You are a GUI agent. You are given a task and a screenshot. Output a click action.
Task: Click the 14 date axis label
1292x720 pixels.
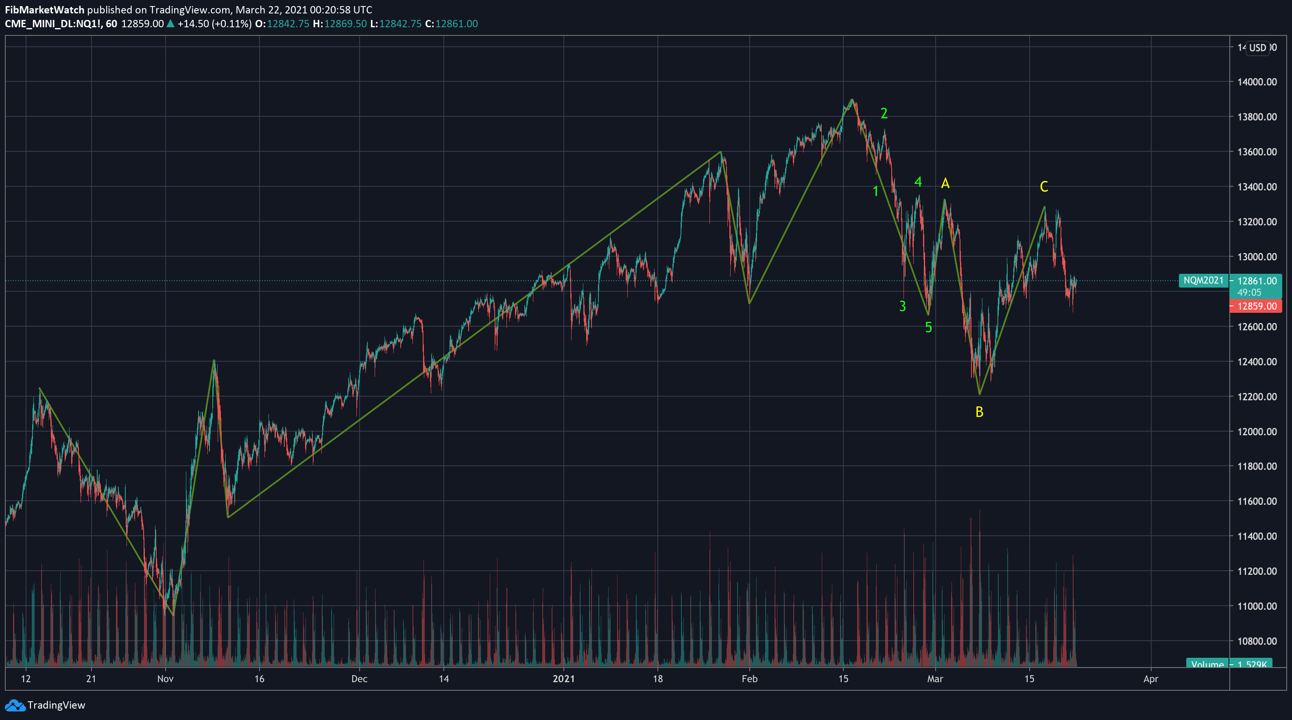(443, 679)
